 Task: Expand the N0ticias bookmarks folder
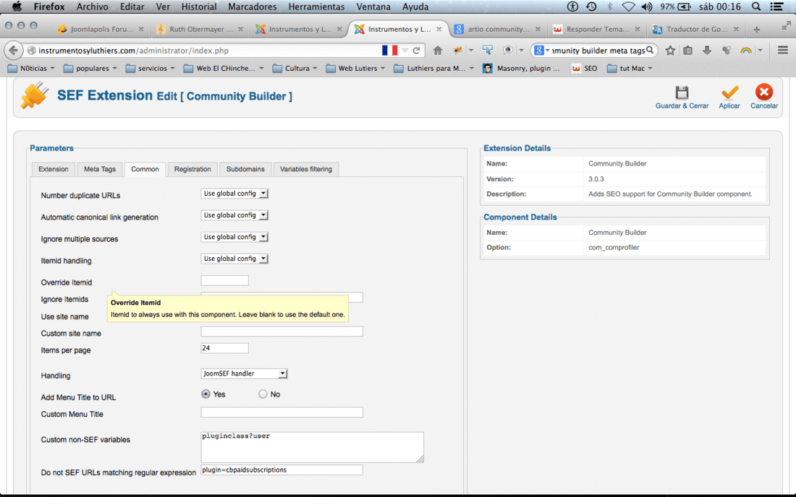tap(31, 69)
